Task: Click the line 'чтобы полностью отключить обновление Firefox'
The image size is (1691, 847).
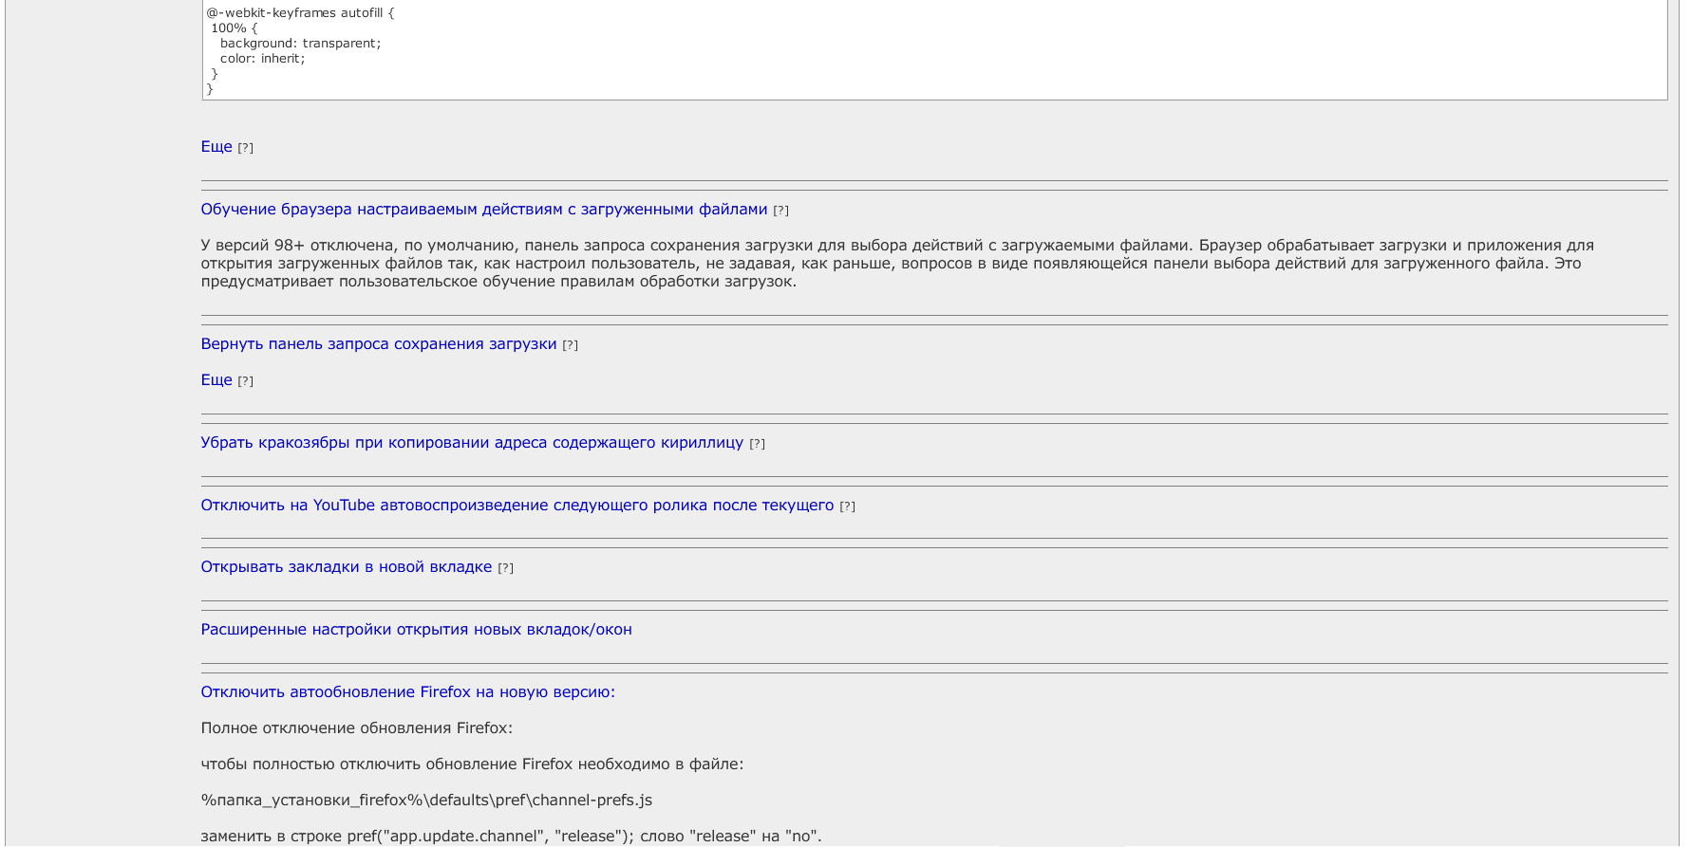Action: 472,764
